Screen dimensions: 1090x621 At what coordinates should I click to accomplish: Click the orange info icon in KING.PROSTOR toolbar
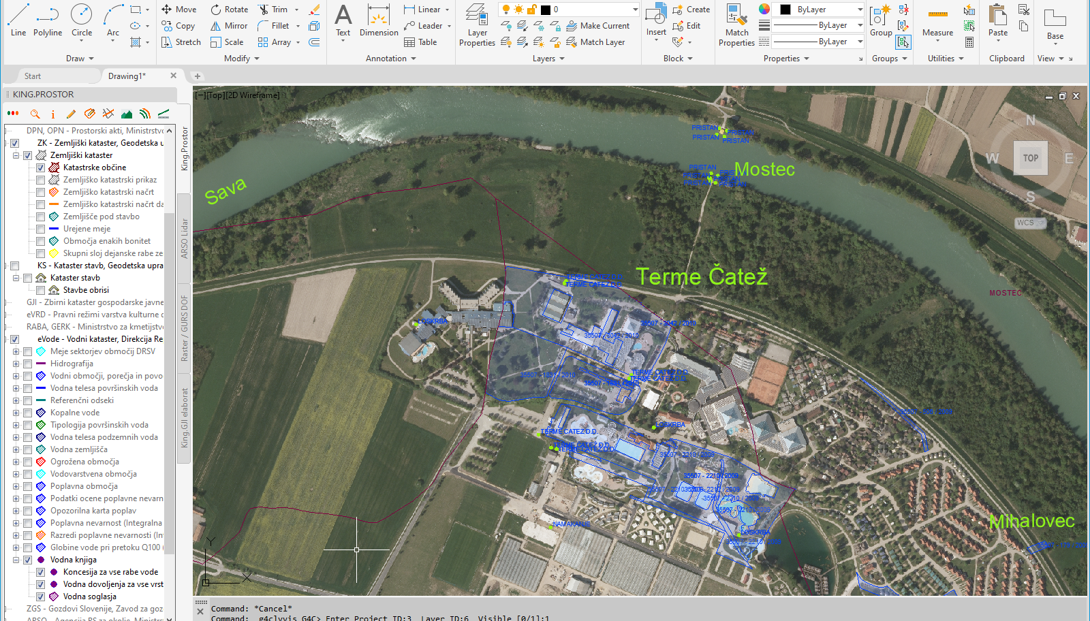[x=53, y=114]
